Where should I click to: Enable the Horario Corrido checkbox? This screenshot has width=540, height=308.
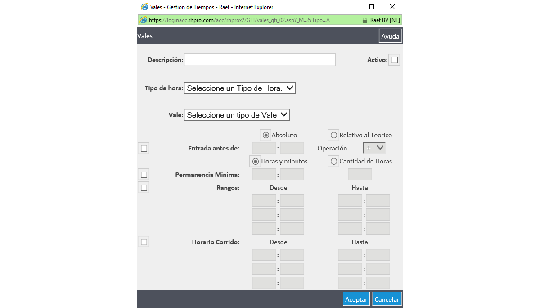click(x=144, y=242)
